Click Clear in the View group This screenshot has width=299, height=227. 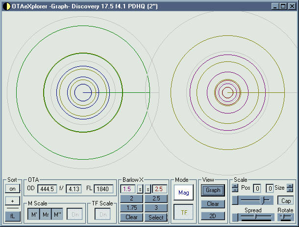(213, 204)
